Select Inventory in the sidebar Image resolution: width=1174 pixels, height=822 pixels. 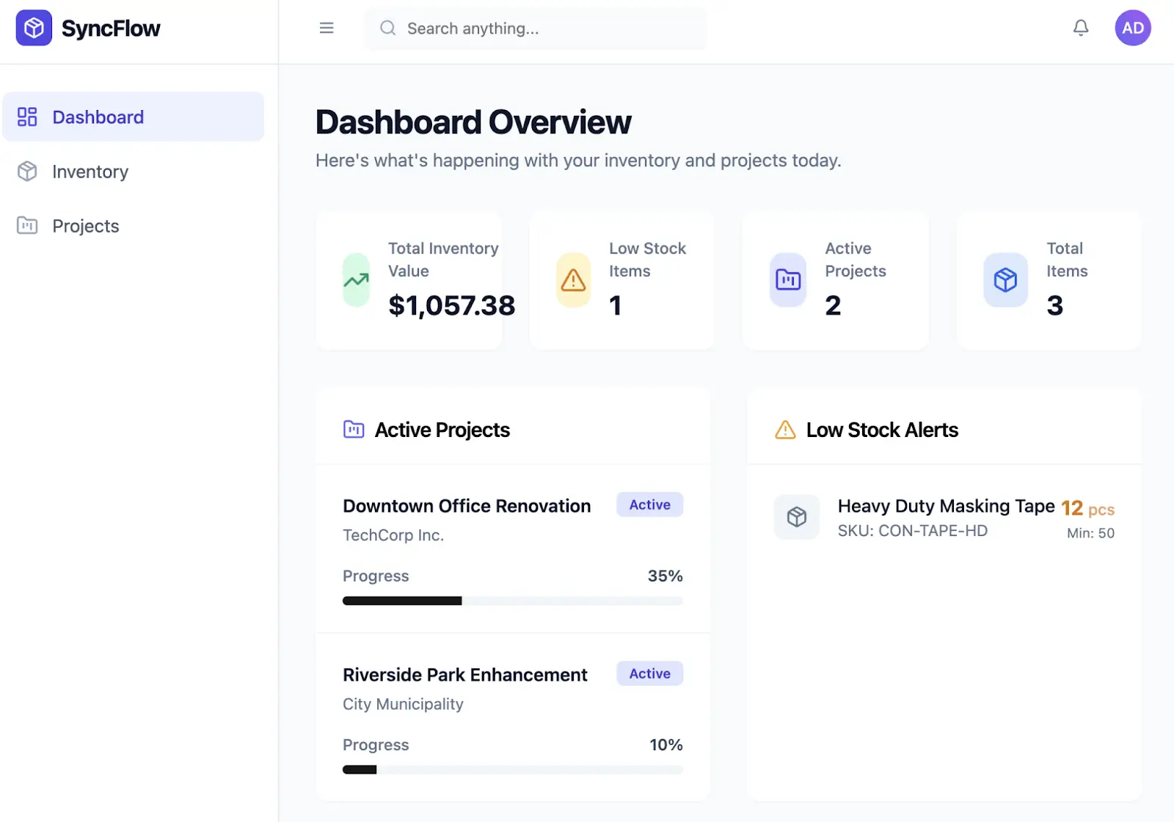(90, 172)
